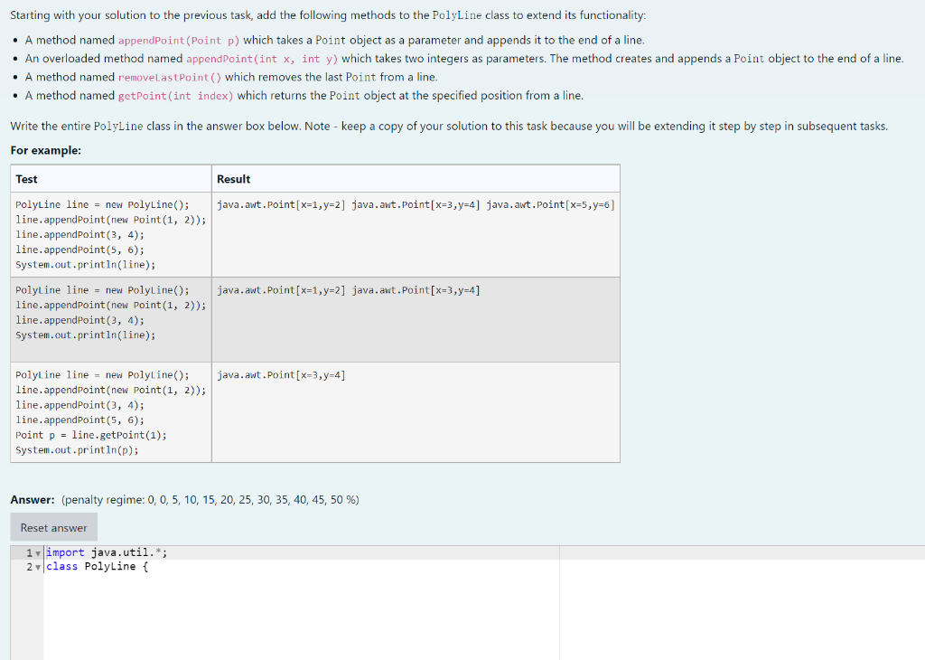Viewport: 925px width, 660px height.
Task: Click the "import java.util.*;" code line
Action: tap(108, 552)
